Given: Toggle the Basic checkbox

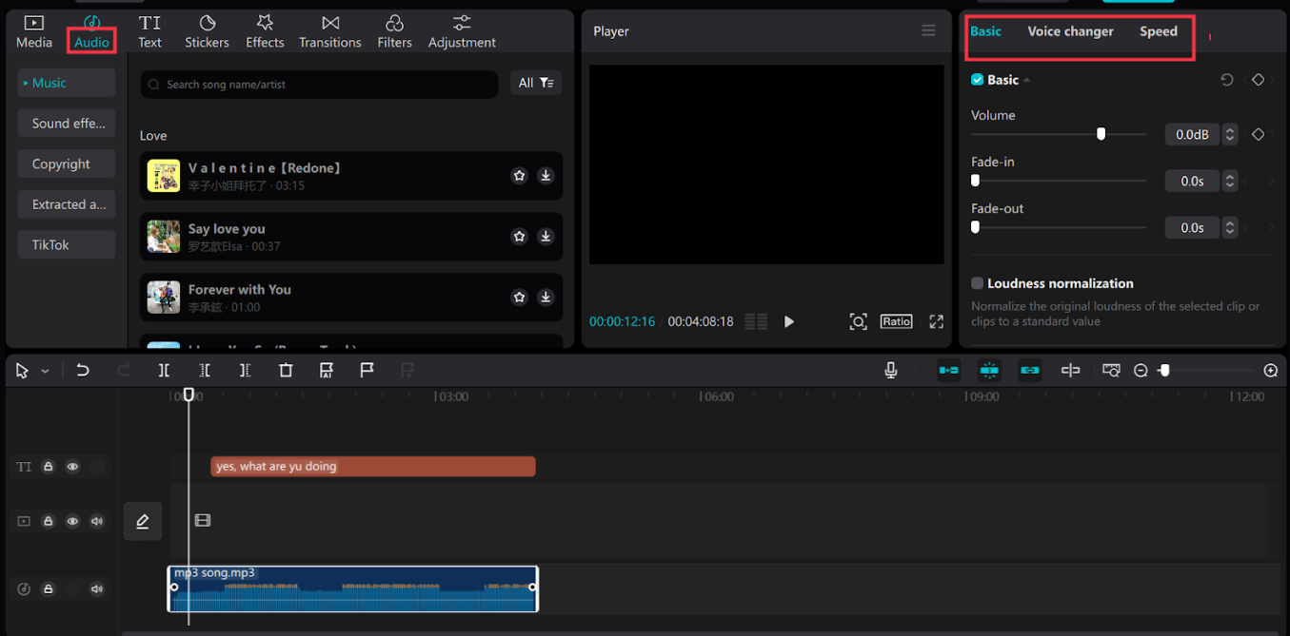Looking at the screenshot, I should click(977, 80).
